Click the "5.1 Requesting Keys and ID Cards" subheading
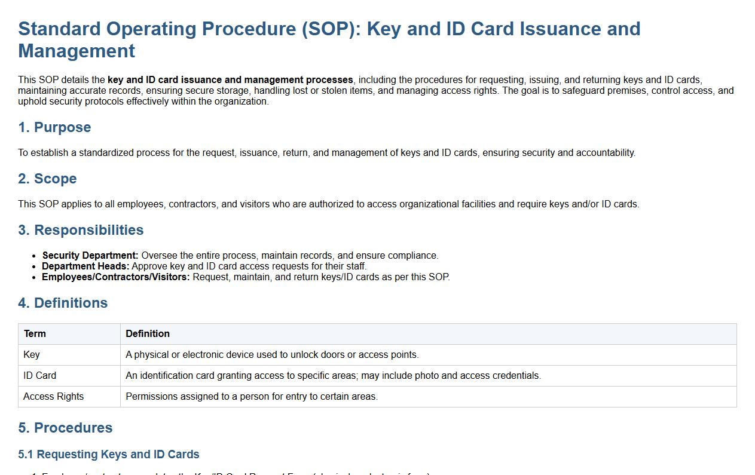This screenshot has height=475, width=755. pos(109,455)
